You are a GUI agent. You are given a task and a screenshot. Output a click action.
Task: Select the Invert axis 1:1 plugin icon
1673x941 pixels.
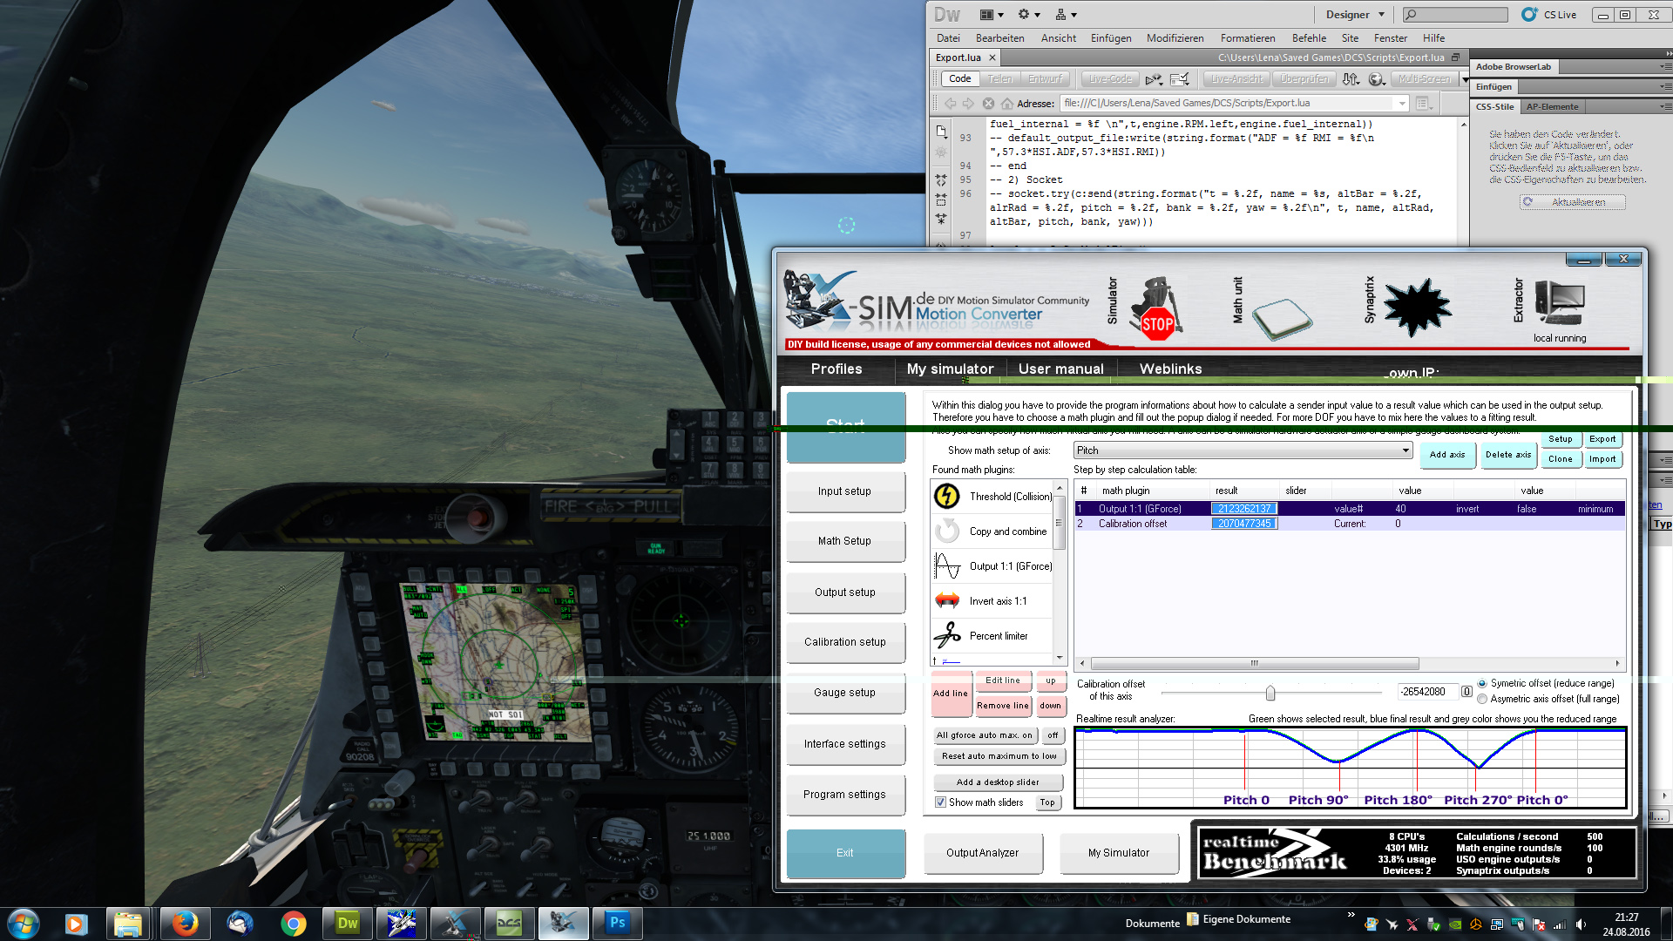pyautogui.click(x=947, y=601)
